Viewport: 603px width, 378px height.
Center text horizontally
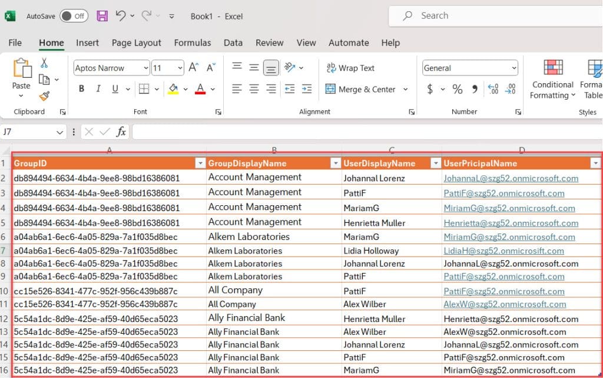254,89
